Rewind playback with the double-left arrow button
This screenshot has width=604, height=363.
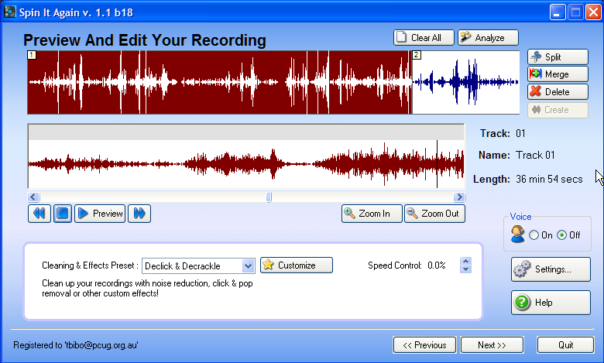pos(39,214)
